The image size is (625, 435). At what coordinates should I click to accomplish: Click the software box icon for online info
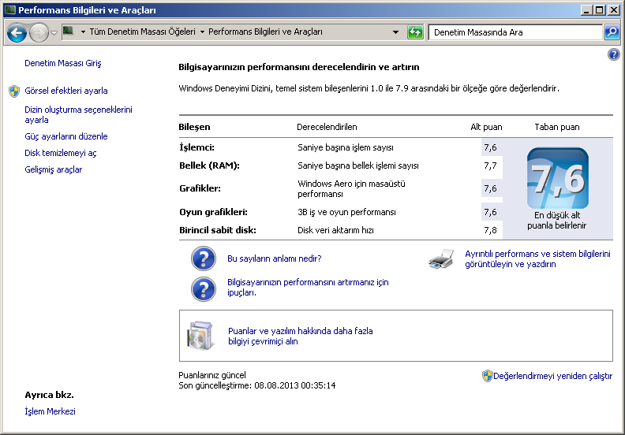point(200,336)
